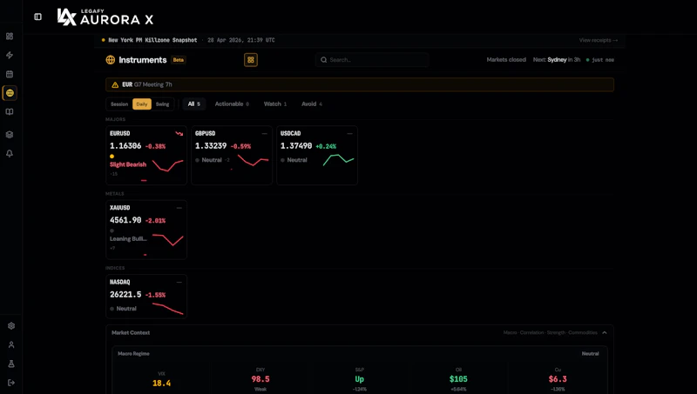This screenshot has width=697, height=394.
Task: Filter by Actionable instruments
Action: 232,104
